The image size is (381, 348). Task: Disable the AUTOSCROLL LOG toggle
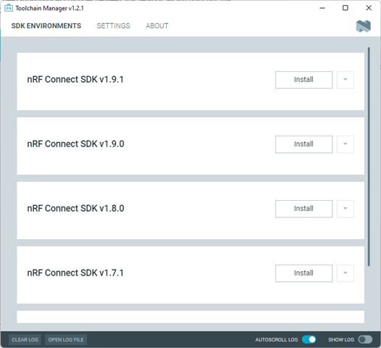coord(309,339)
